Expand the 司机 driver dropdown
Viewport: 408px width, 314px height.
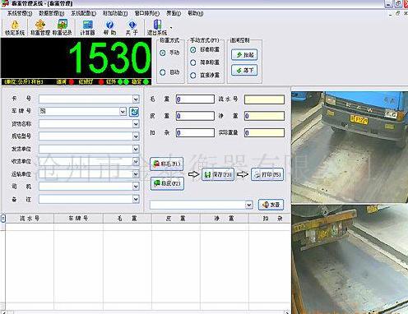tap(136, 187)
